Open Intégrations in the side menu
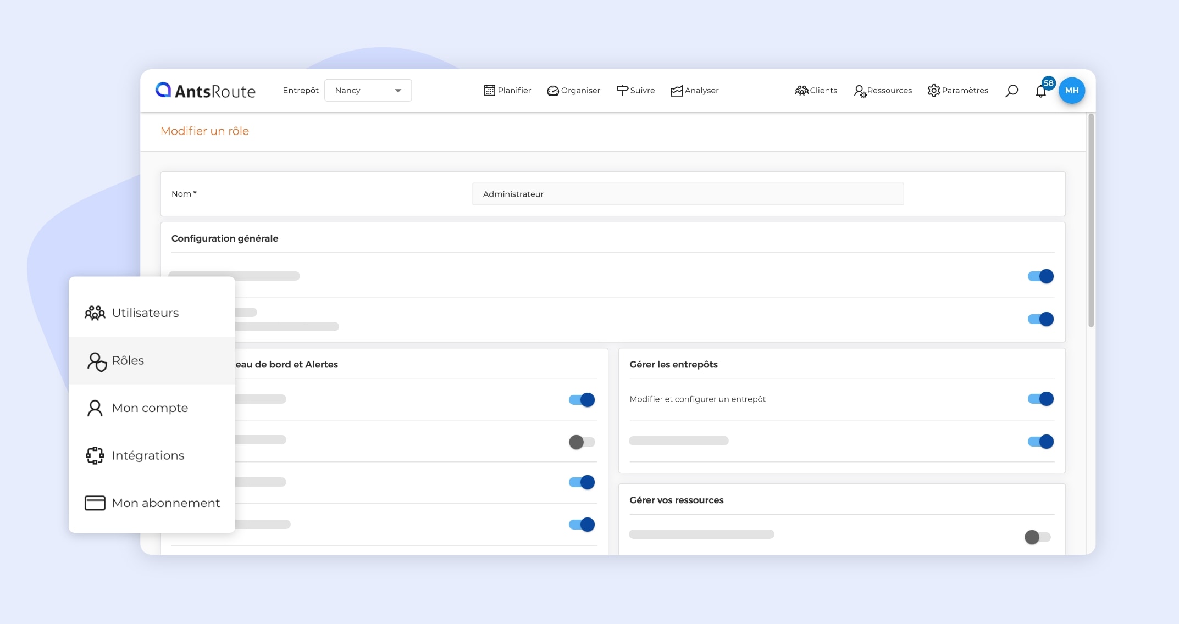 pos(148,455)
